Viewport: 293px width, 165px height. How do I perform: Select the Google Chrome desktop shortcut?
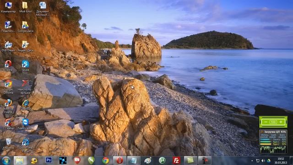(8, 87)
